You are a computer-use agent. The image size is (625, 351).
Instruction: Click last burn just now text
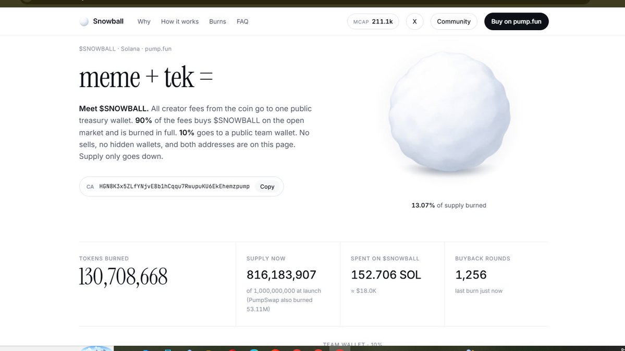point(479,291)
